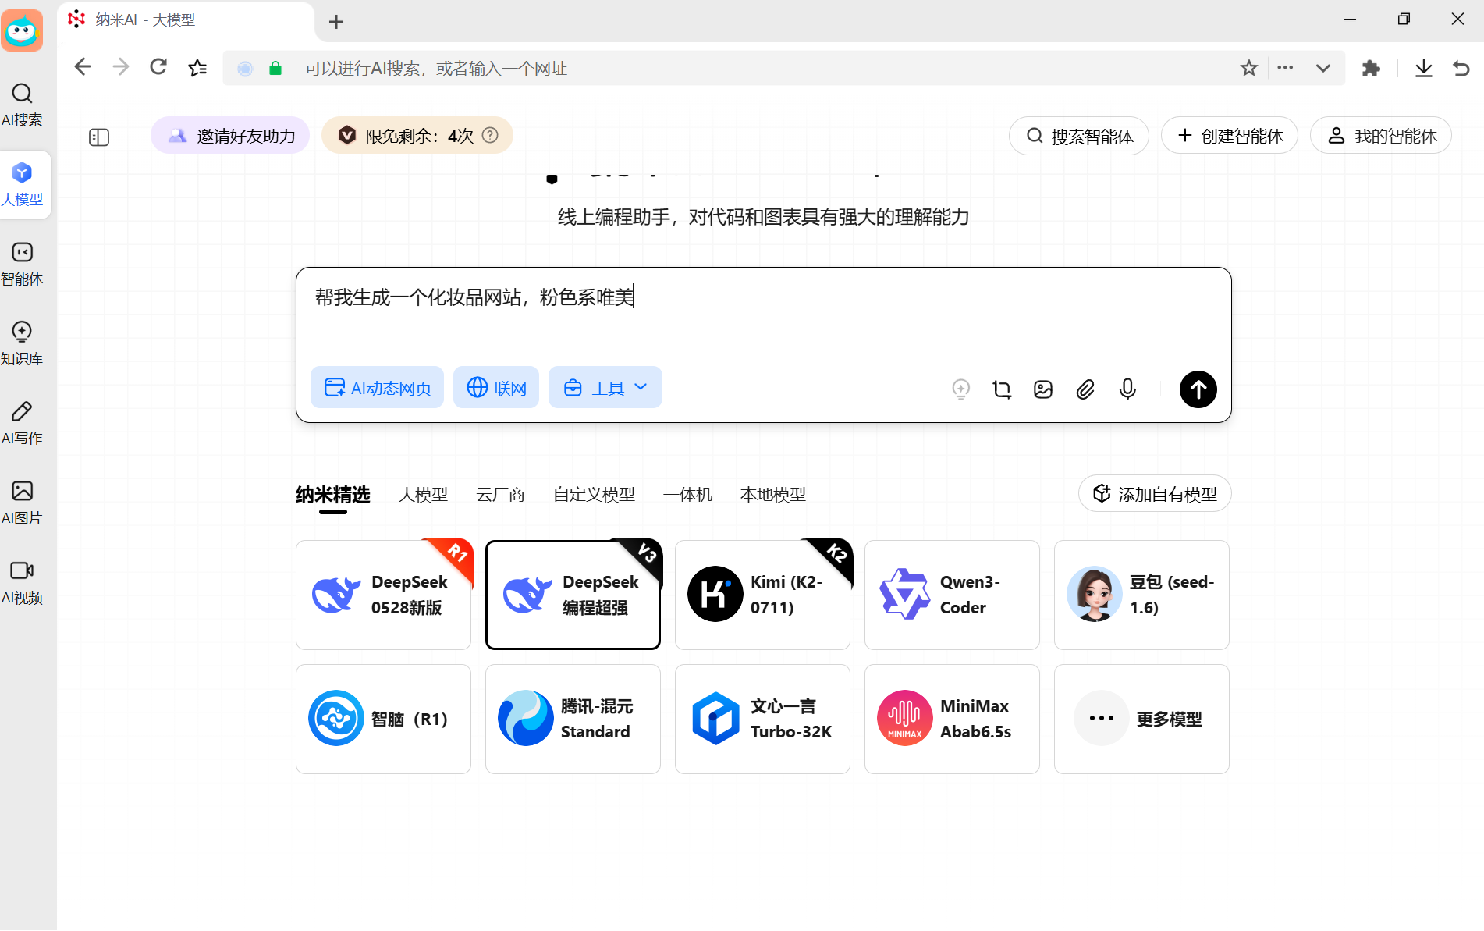Select the DeepSeek 编程超强 model card
Screen dimensions: 1484x931
[573, 595]
